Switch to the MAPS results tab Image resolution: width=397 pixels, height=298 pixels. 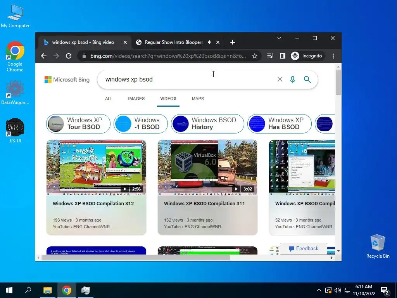click(x=198, y=99)
